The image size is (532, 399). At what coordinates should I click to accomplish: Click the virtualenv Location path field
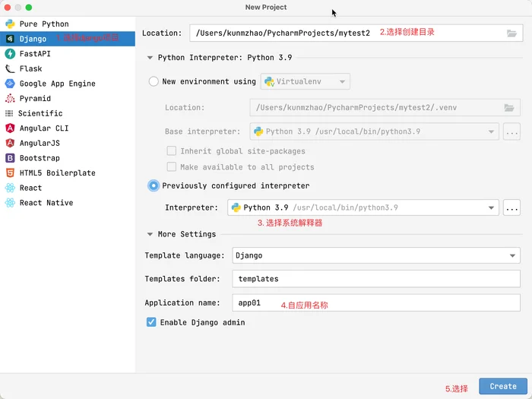[385, 108]
